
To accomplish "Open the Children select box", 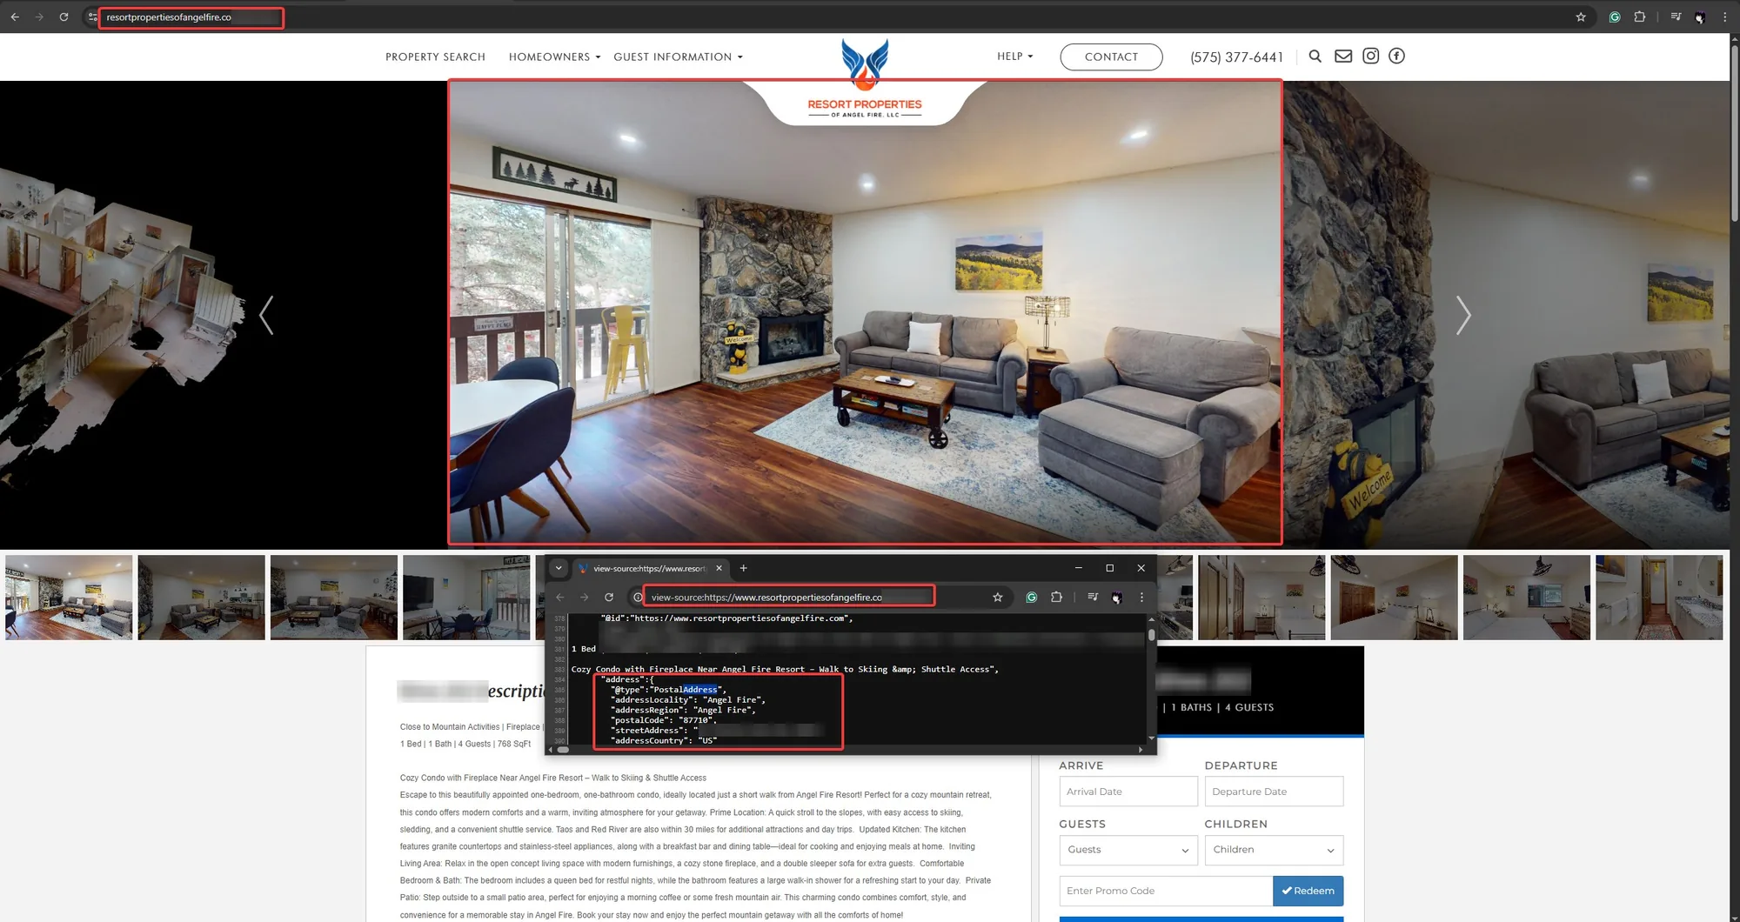I will (x=1274, y=850).
